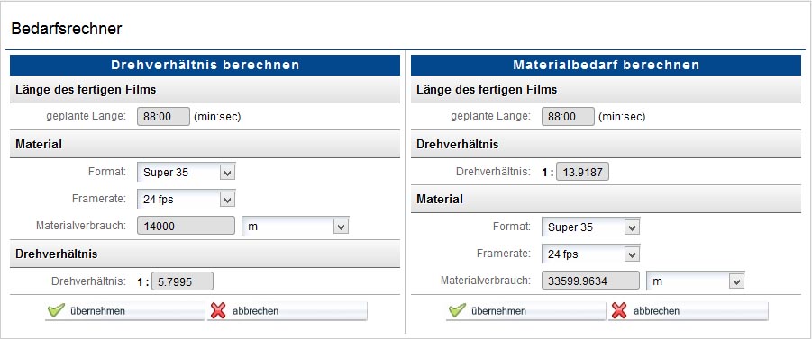
Task: Focus geplante Länge field in right panel
Action: [x=568, y=116]
